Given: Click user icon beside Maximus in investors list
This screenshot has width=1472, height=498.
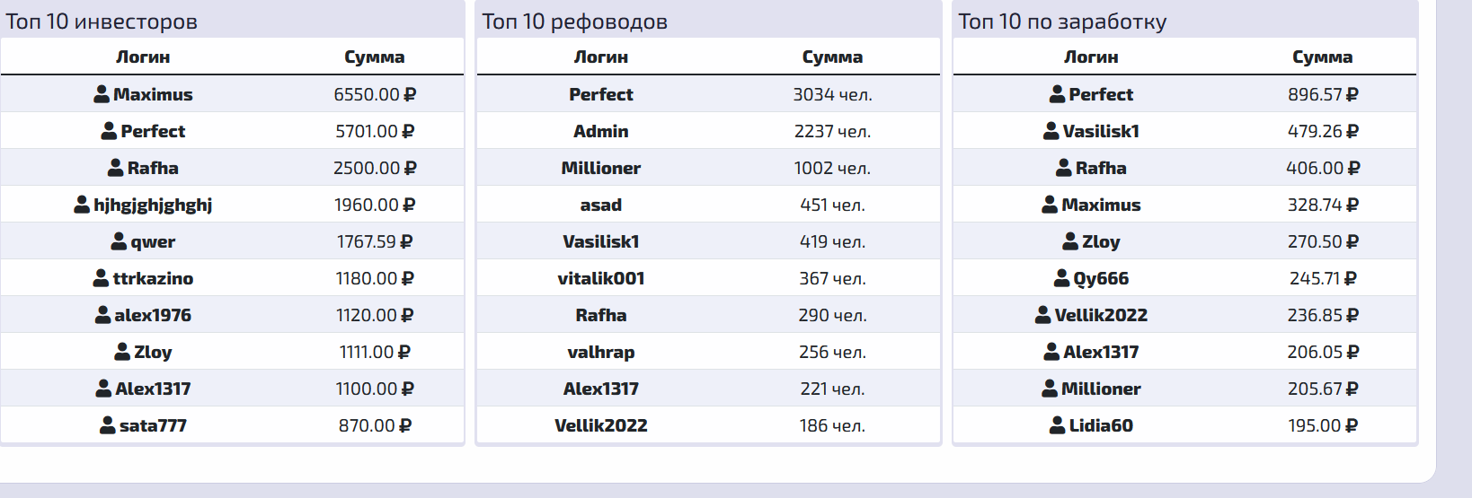Looking at the screenshot, I should [x=102, y=94].
